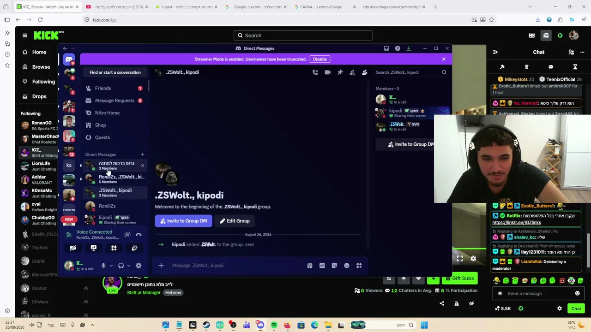Open Spotify from the taskbar
This screenshot has height=332, width=591.
click(x=274, y=325)
